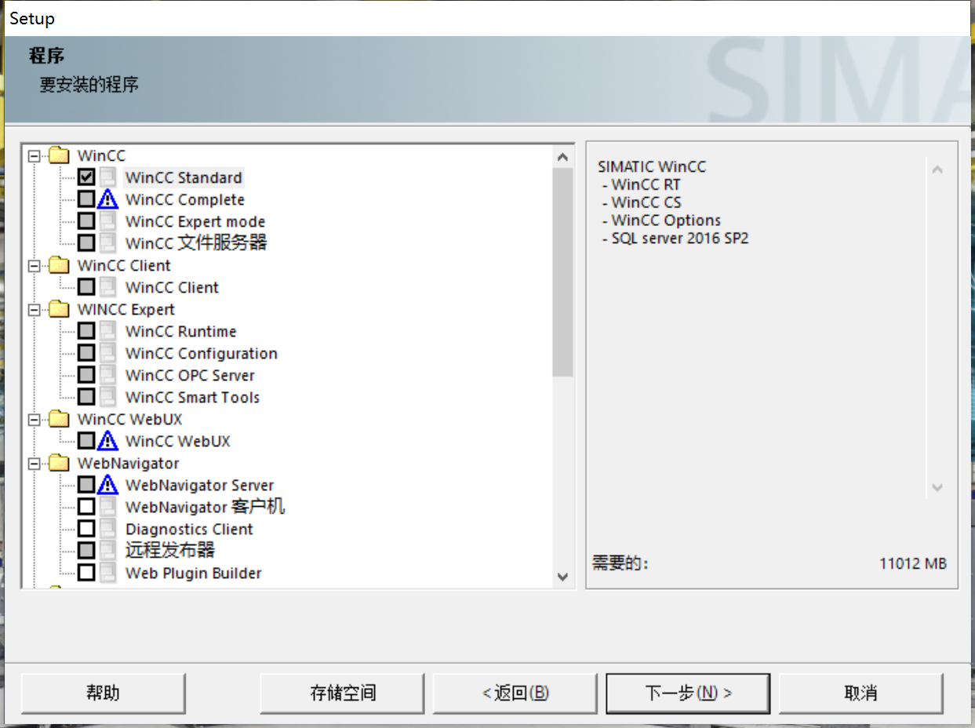Click the warning icon beside WebNavigator Server
Screen dimensions: 975x728
coord(108,485)
